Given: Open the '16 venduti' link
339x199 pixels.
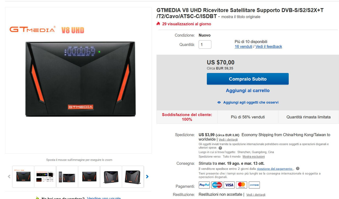Looking at the screenshot, I should click(243, 47).
